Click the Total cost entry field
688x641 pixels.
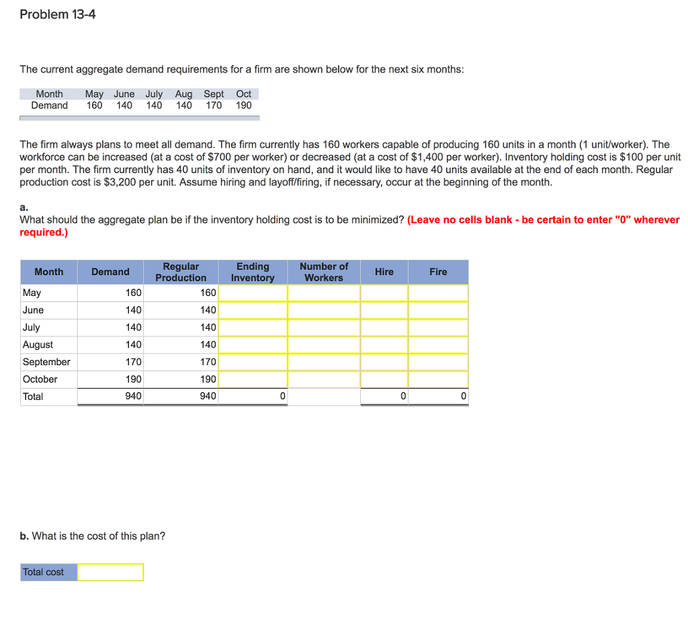[x=111, y=572]
